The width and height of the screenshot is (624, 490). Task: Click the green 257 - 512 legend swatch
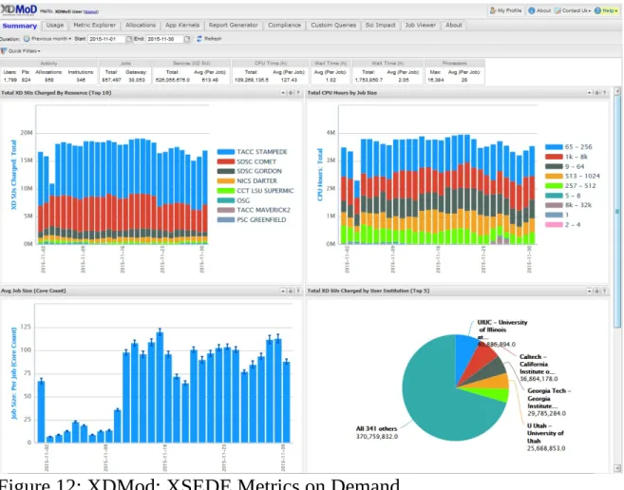coord(554,186)
